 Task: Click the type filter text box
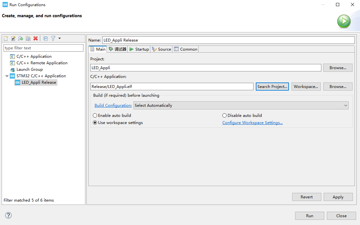43,48
